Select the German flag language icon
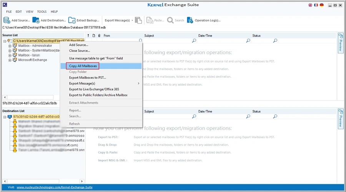Screen dimensions: 346x192 321,5
